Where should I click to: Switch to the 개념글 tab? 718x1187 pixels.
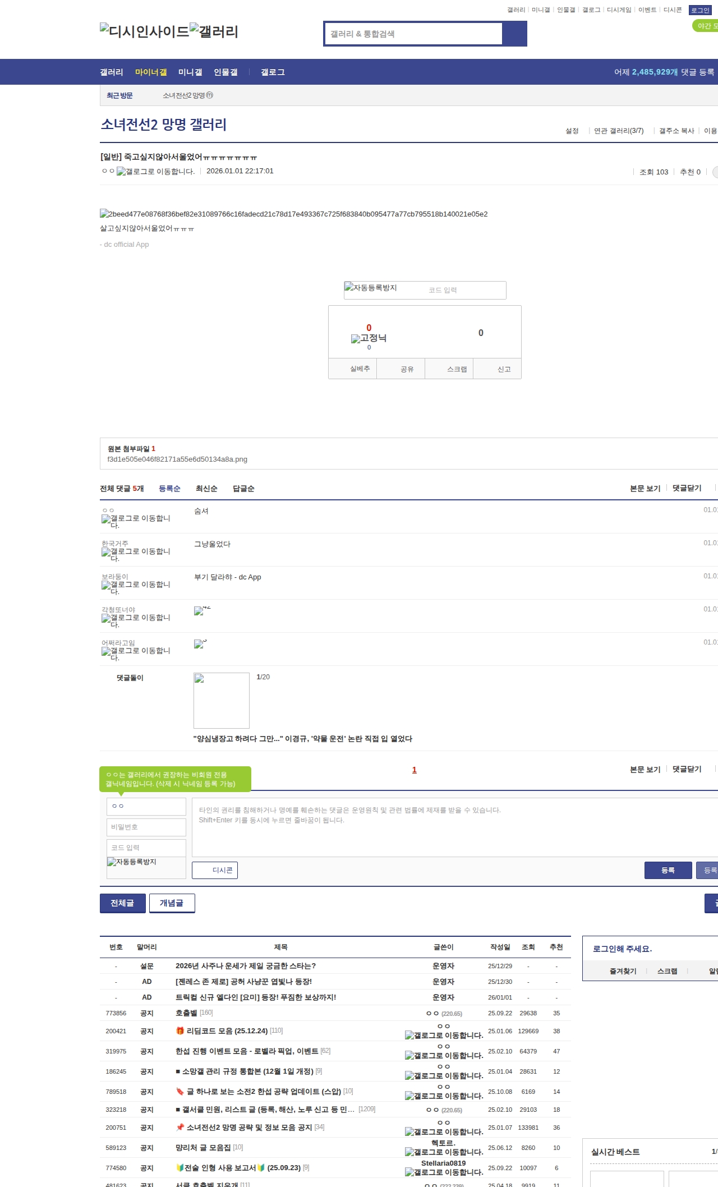pyautogui.click(x=172, y=903)
